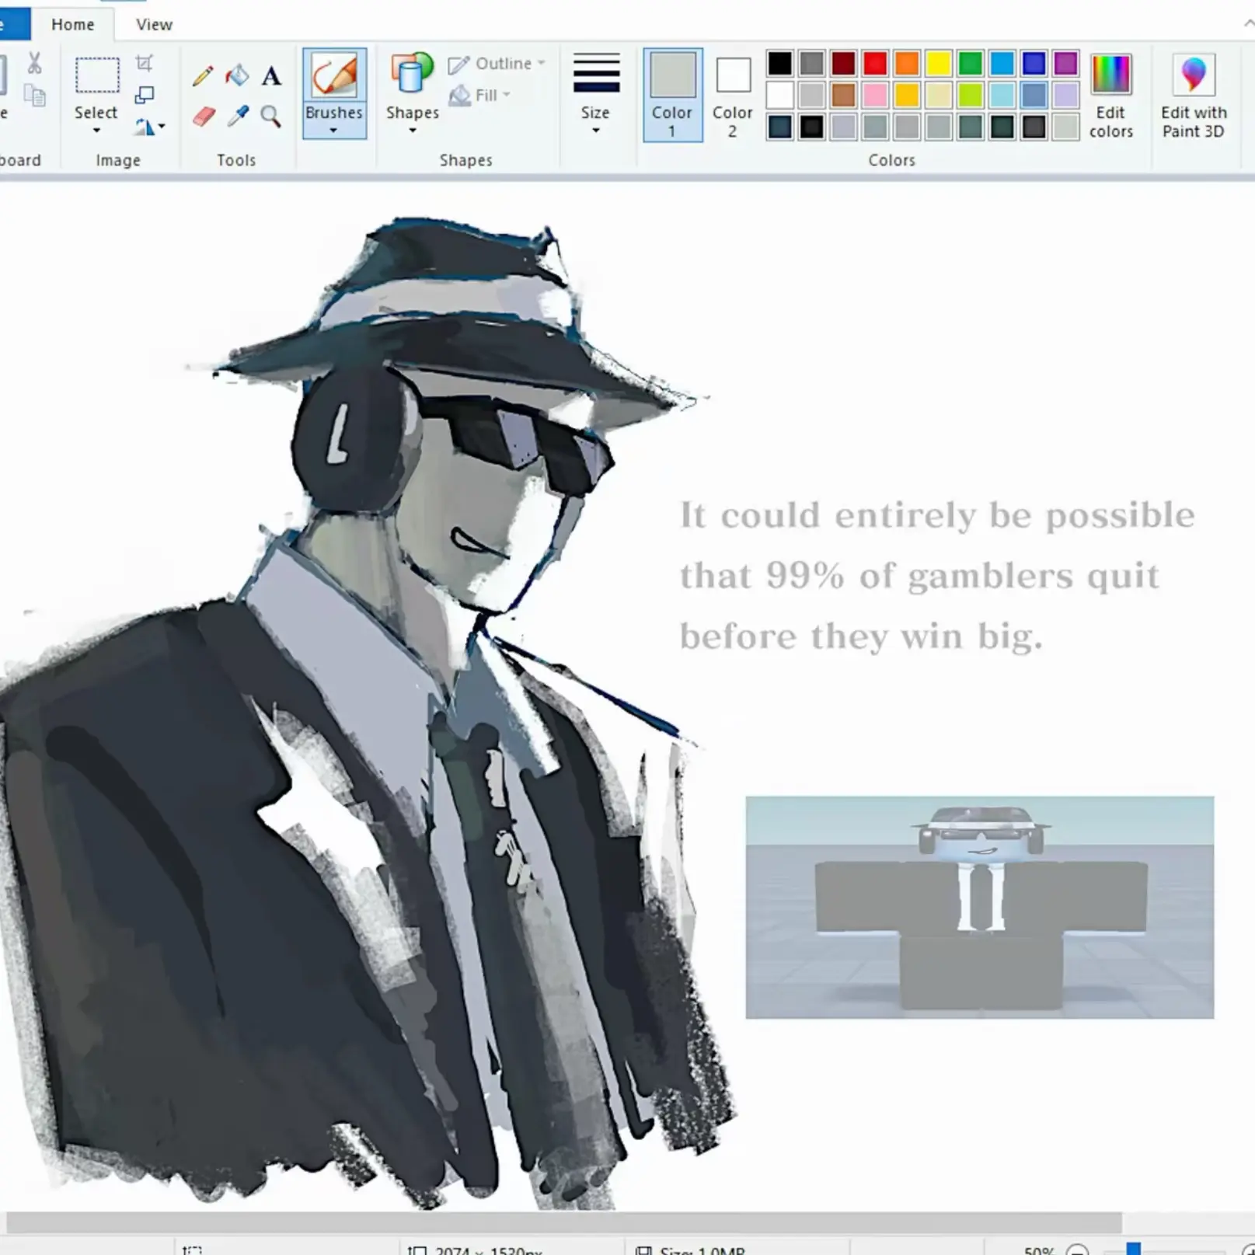The width and height of the screenshot is (1255, 1255).
Task: Select the Eraser tool
Action: (x=203, y=117)
